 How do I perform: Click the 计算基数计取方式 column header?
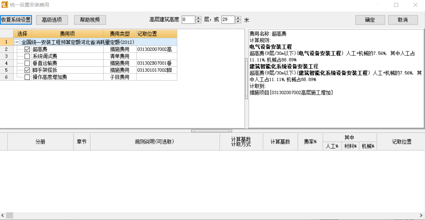point(241,142)
